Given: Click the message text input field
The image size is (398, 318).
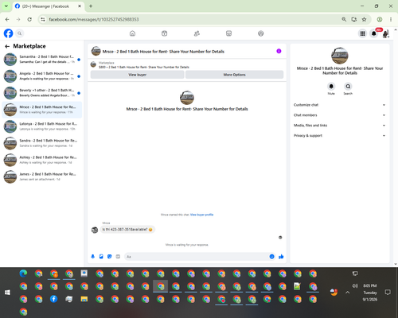Looking at the screenshot, I should pos(197,257).
